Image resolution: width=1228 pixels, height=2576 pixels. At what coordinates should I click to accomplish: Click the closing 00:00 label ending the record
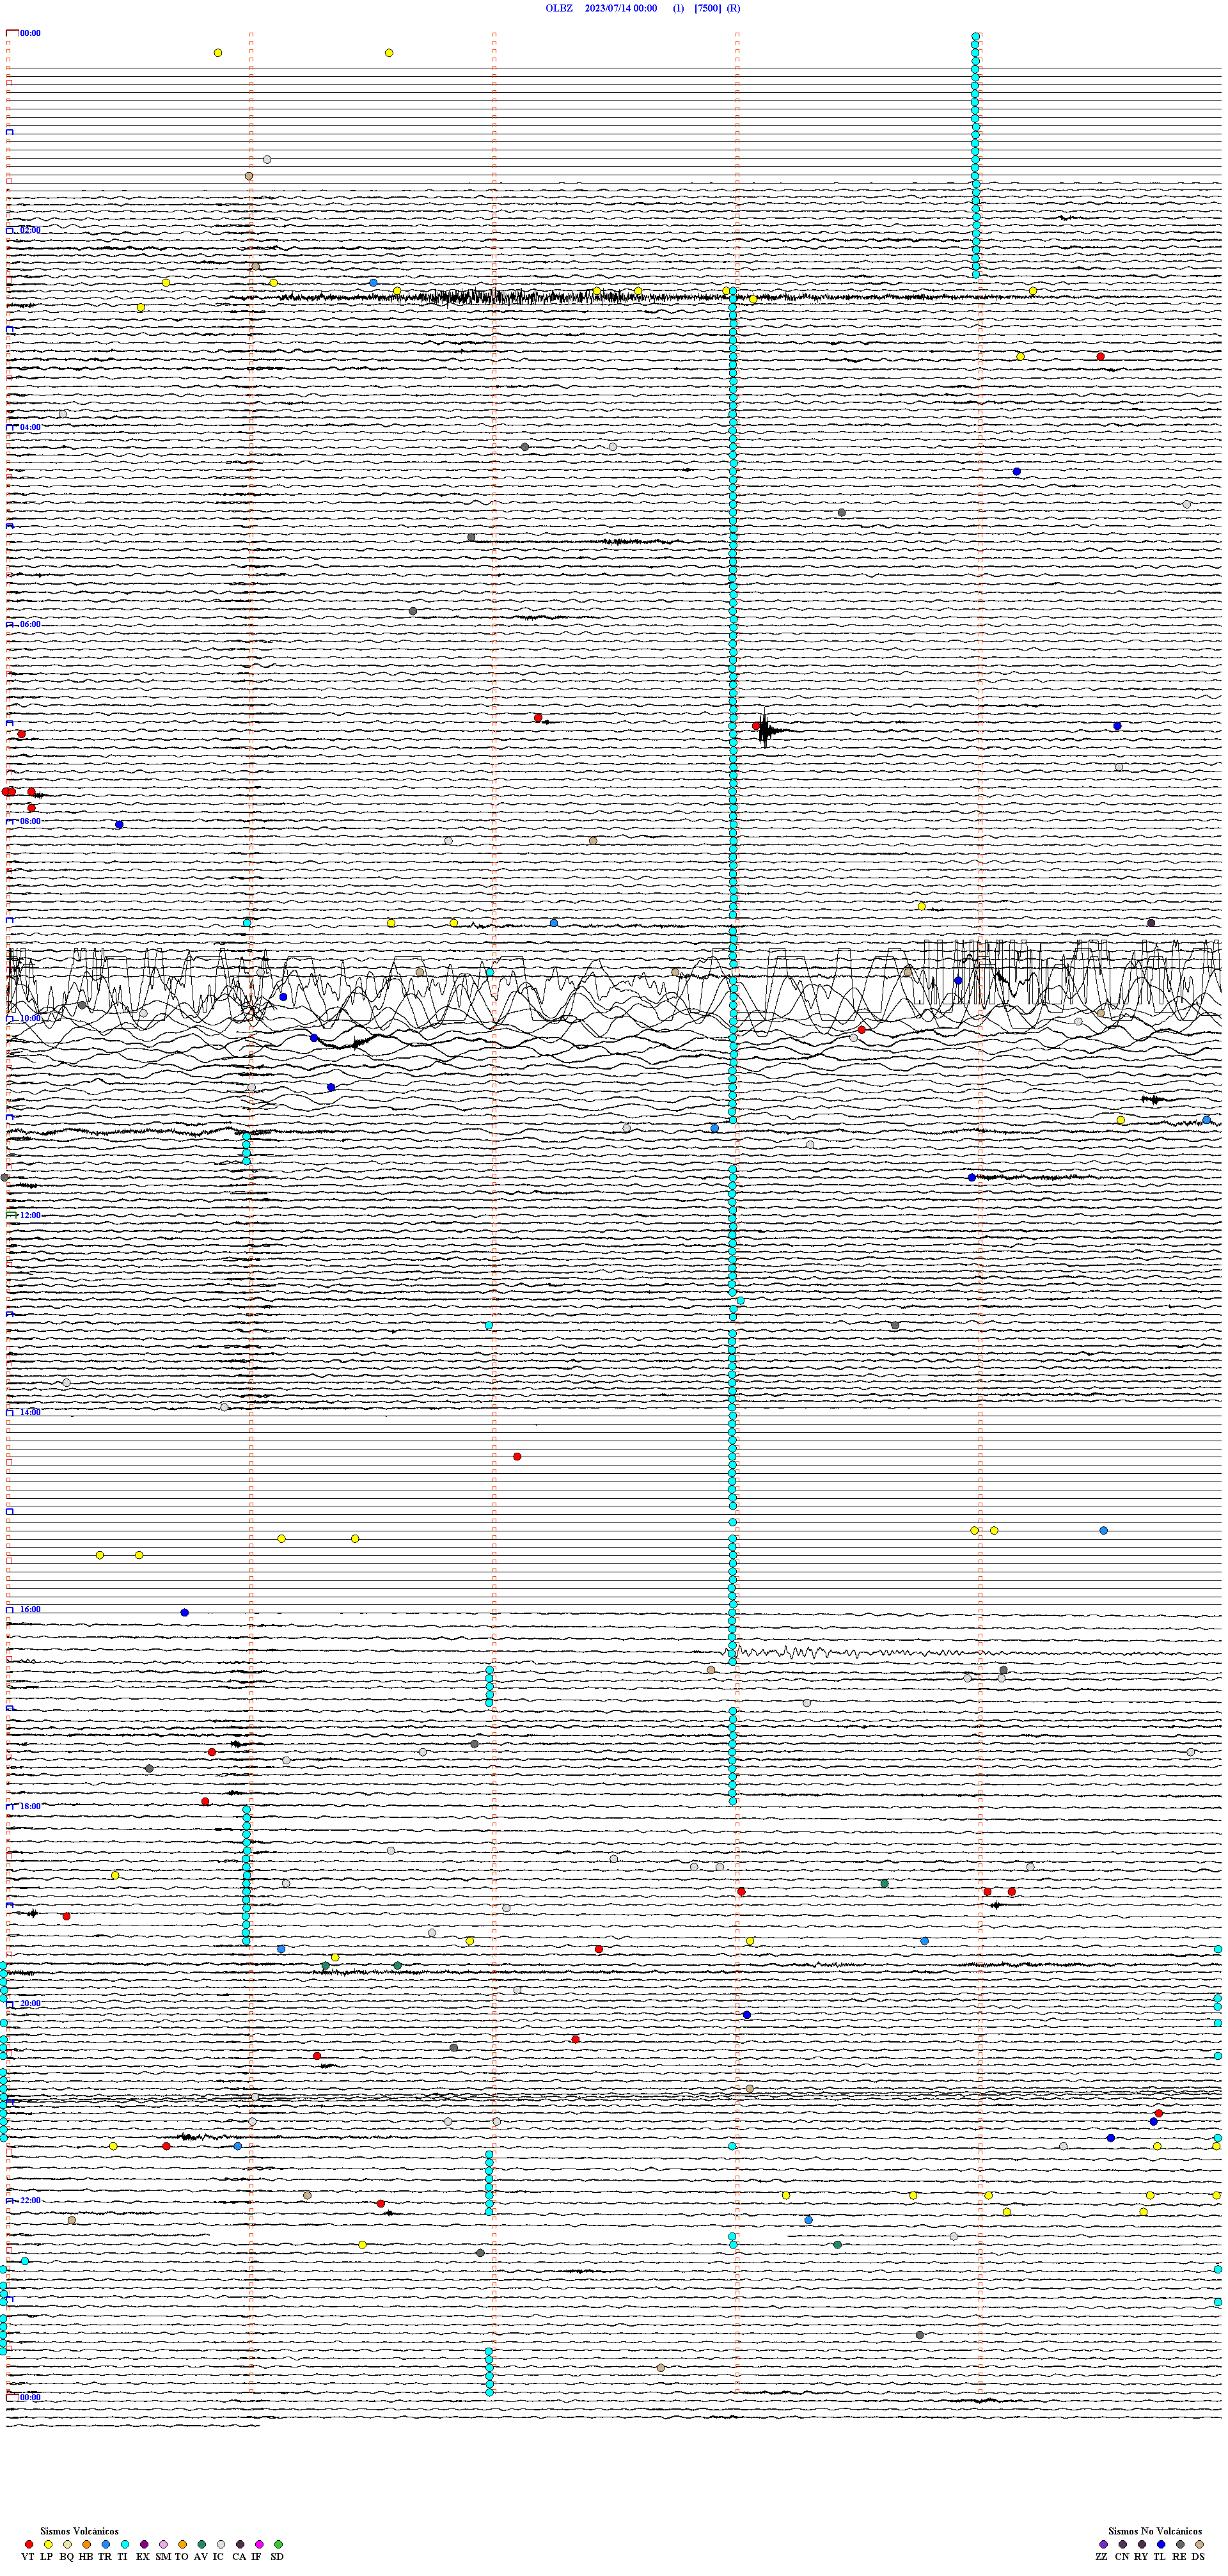(30, 2397)
